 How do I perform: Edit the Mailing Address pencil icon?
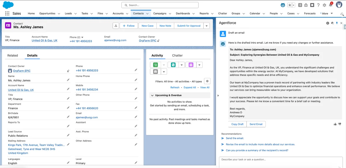point(68,145)
